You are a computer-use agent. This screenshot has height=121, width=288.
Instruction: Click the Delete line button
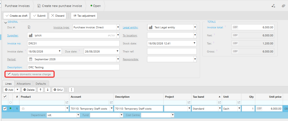click(x=29, y=90)
